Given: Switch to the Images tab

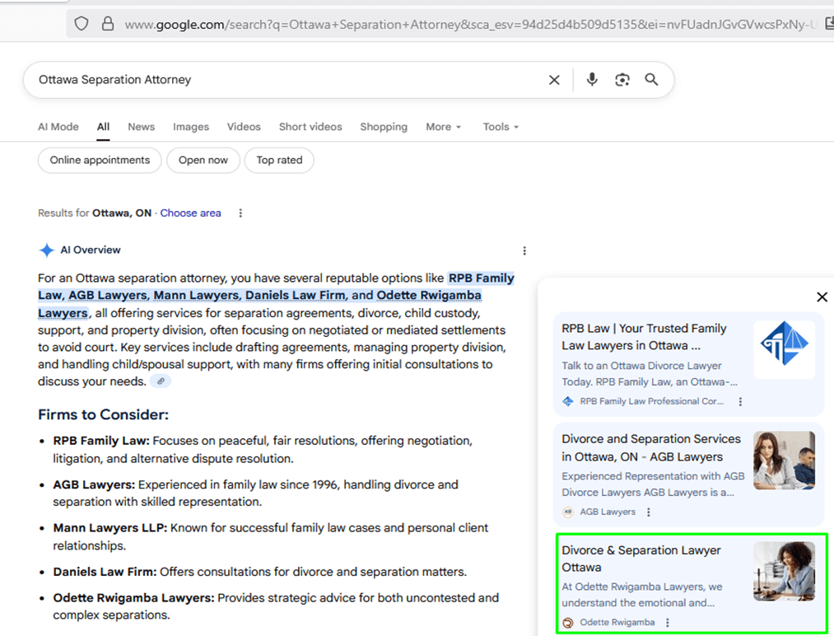Looking at the screenshot, I should click(x=191, y=127).
